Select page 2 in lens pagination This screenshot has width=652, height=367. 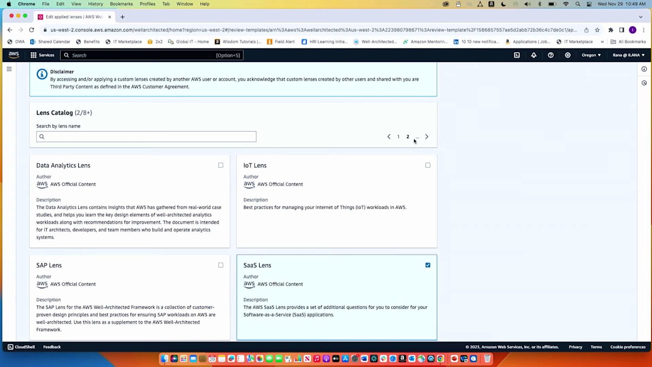[x=407, y=136]
